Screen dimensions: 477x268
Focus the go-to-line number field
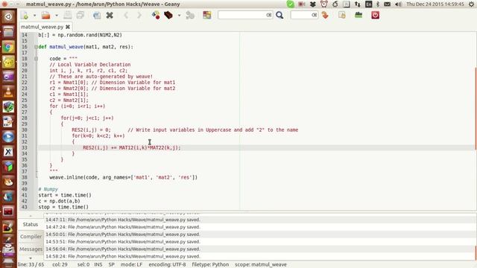(301, 15)
